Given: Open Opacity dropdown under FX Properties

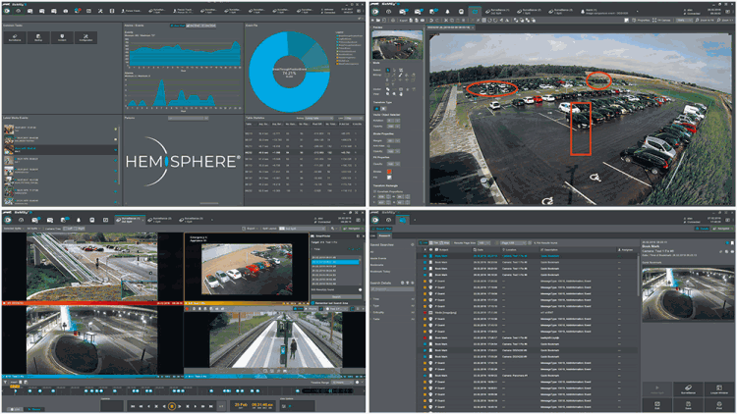Looking at the screenshot, I should [394, 164].
